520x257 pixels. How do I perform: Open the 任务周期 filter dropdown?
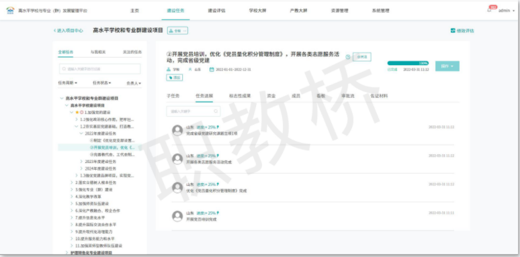(68, 83)
